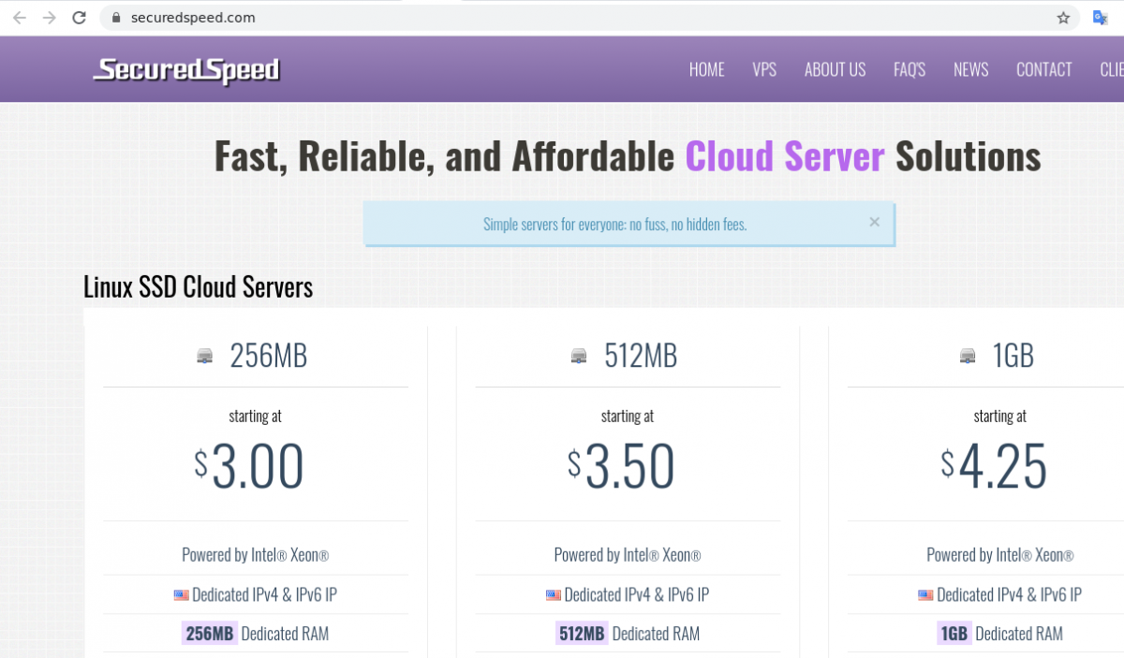Open the CONTACT menu item
The image size is (1124, 658).
(x=1044, y=69)
